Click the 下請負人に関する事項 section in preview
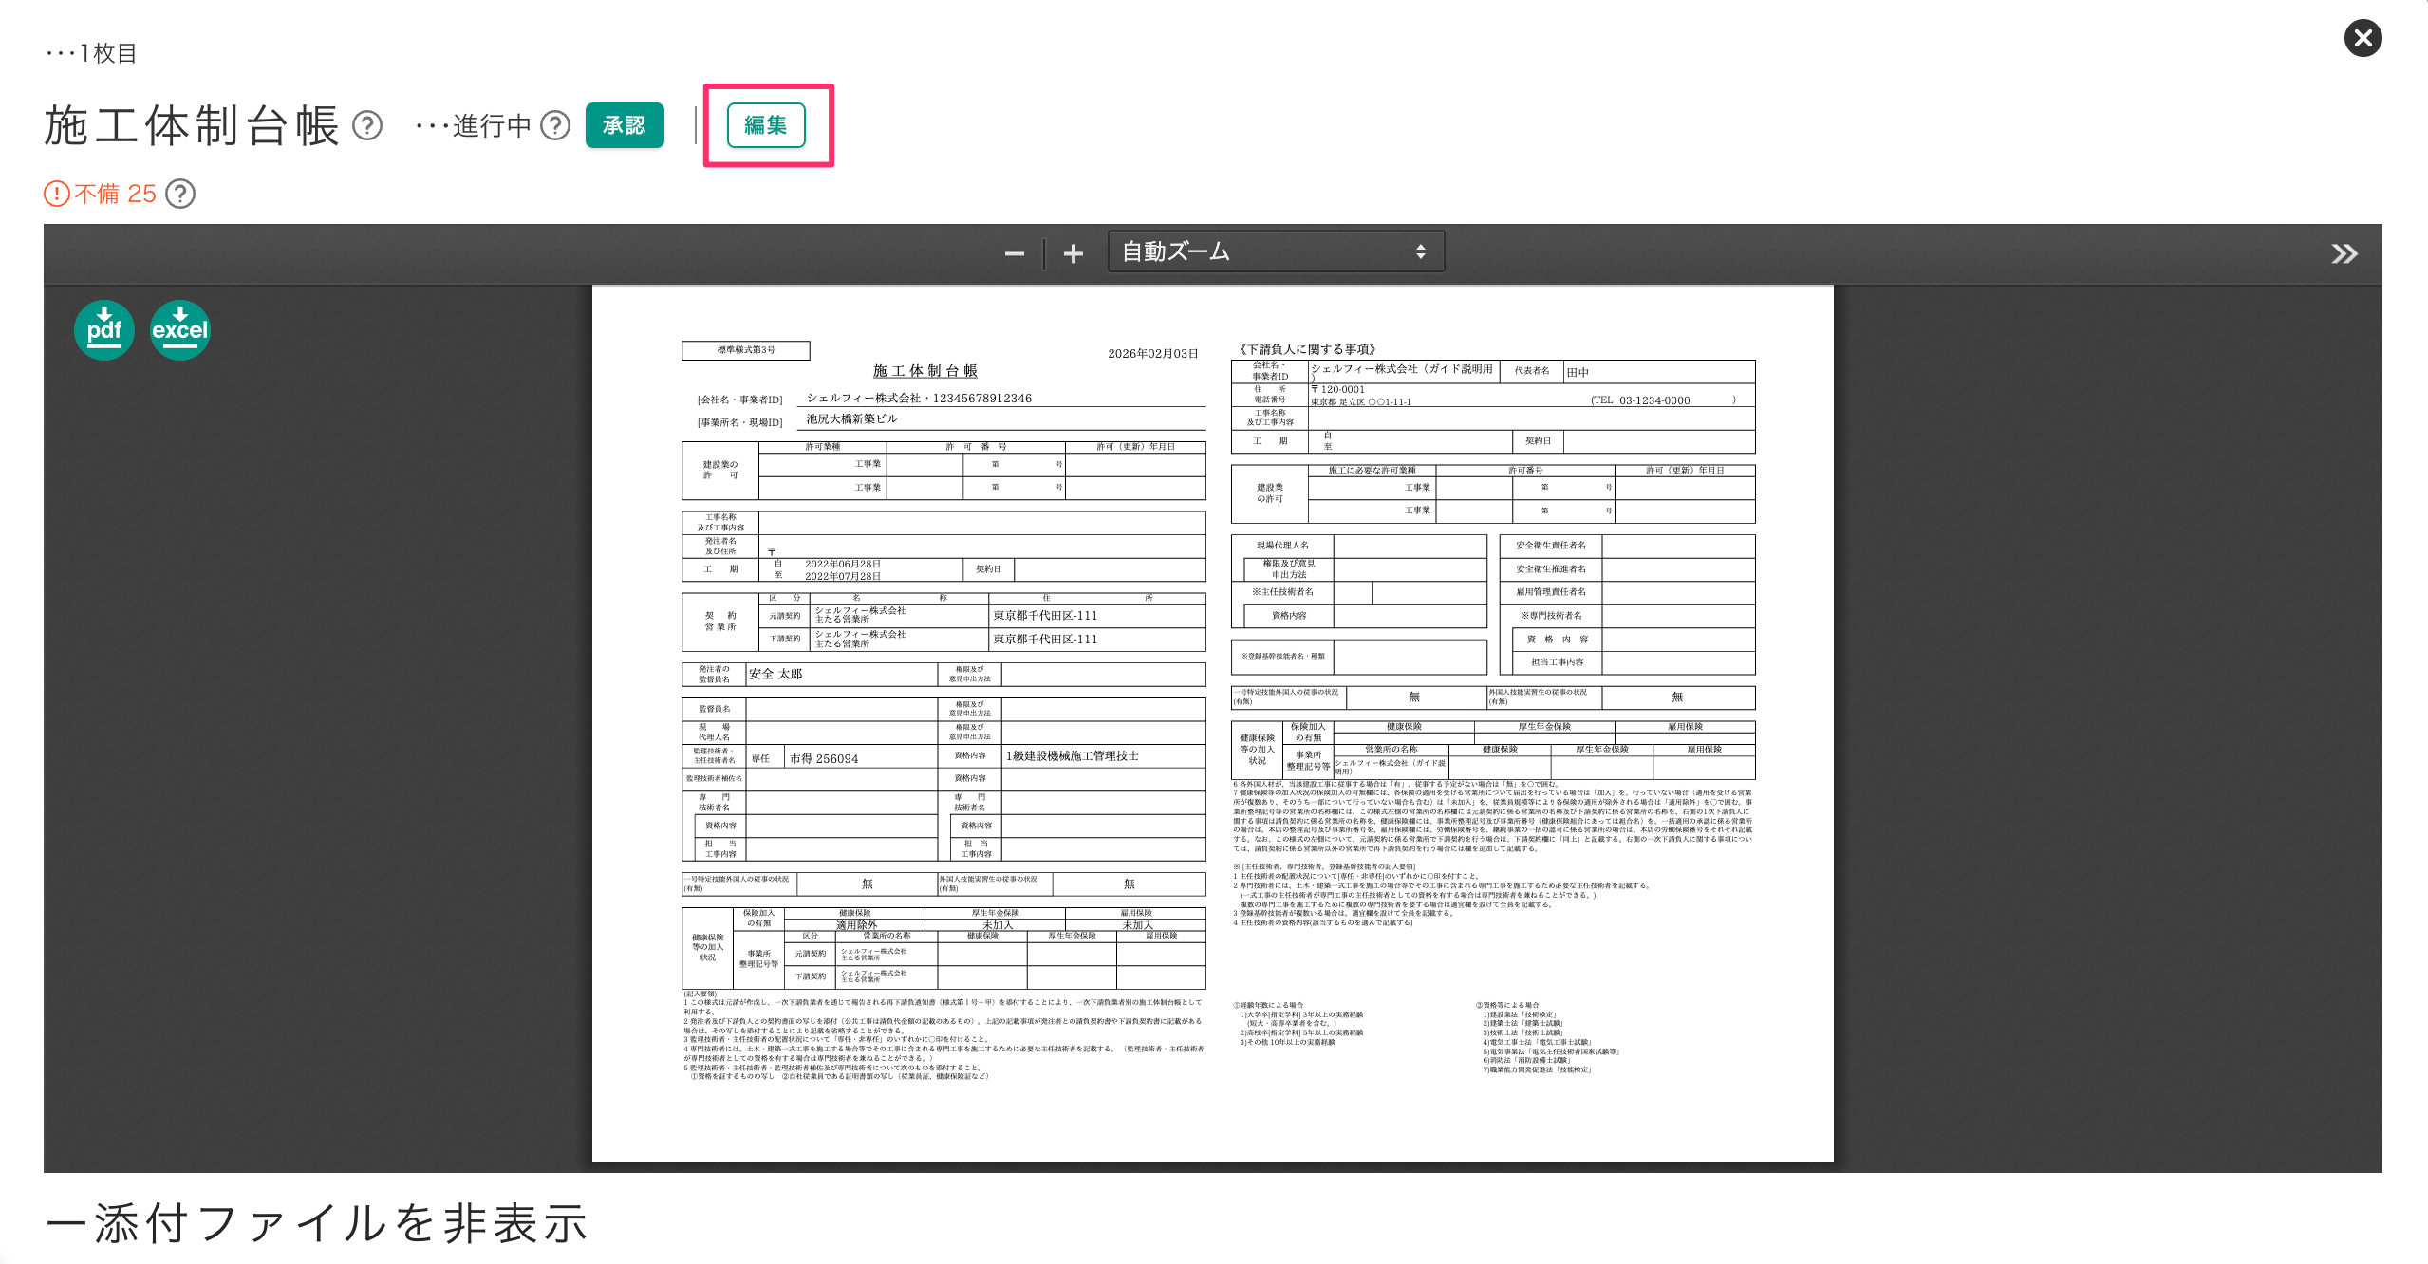Image resolution: width=2428 pixels, height=1264 pixels. (1307, 349)
